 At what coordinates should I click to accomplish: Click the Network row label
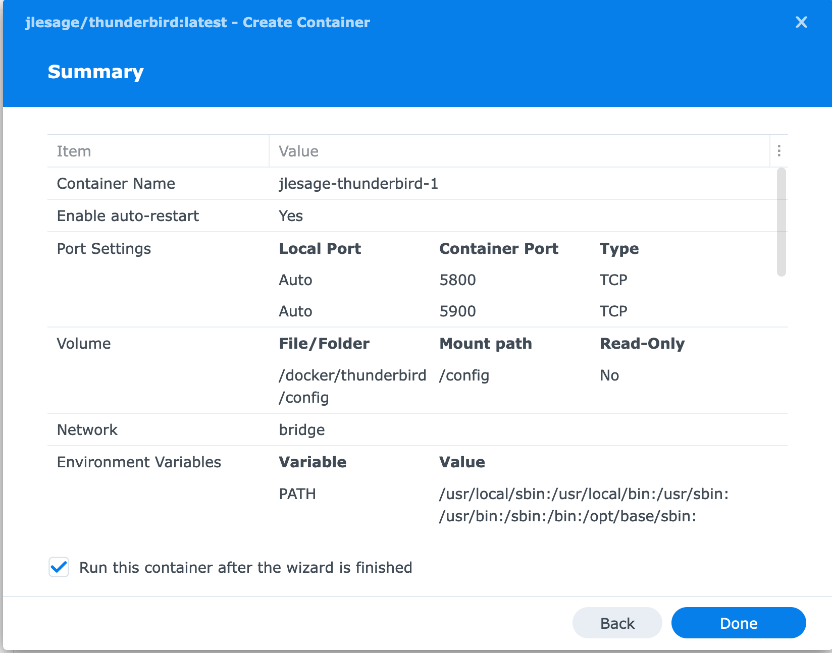(87, 430)
